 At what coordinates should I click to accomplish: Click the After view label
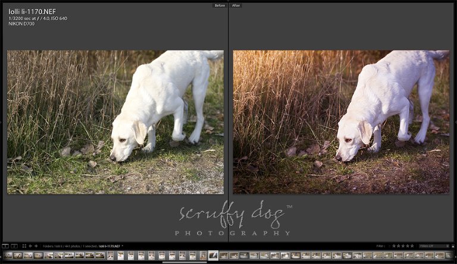pos(236,5)
